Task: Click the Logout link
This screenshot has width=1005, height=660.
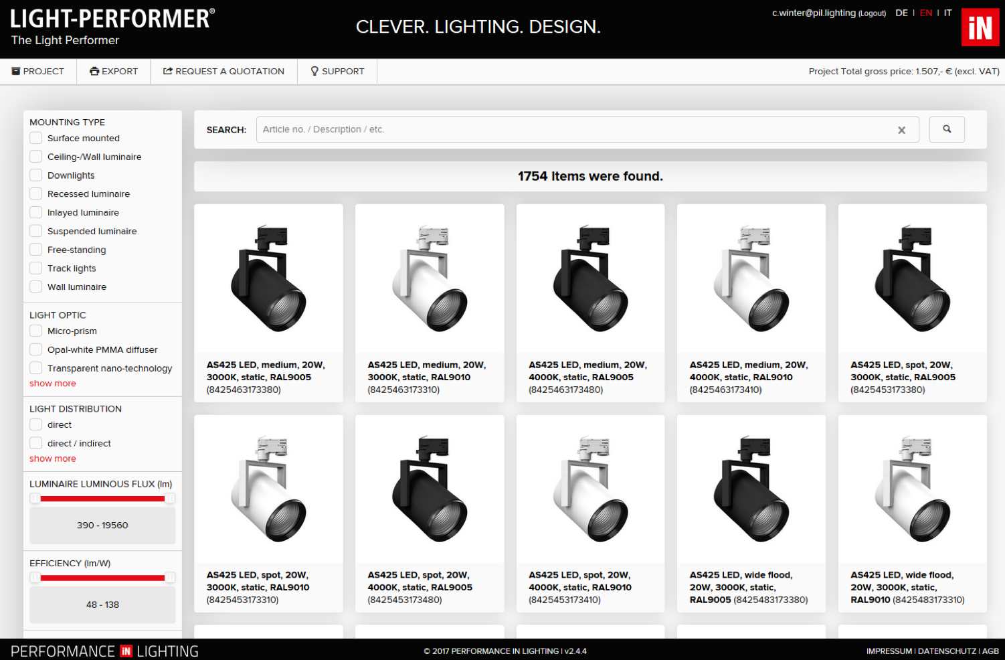Action: [872, 13]
